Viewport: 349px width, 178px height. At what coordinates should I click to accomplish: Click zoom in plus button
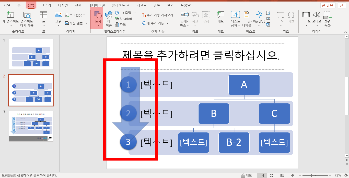click(330, 175)
